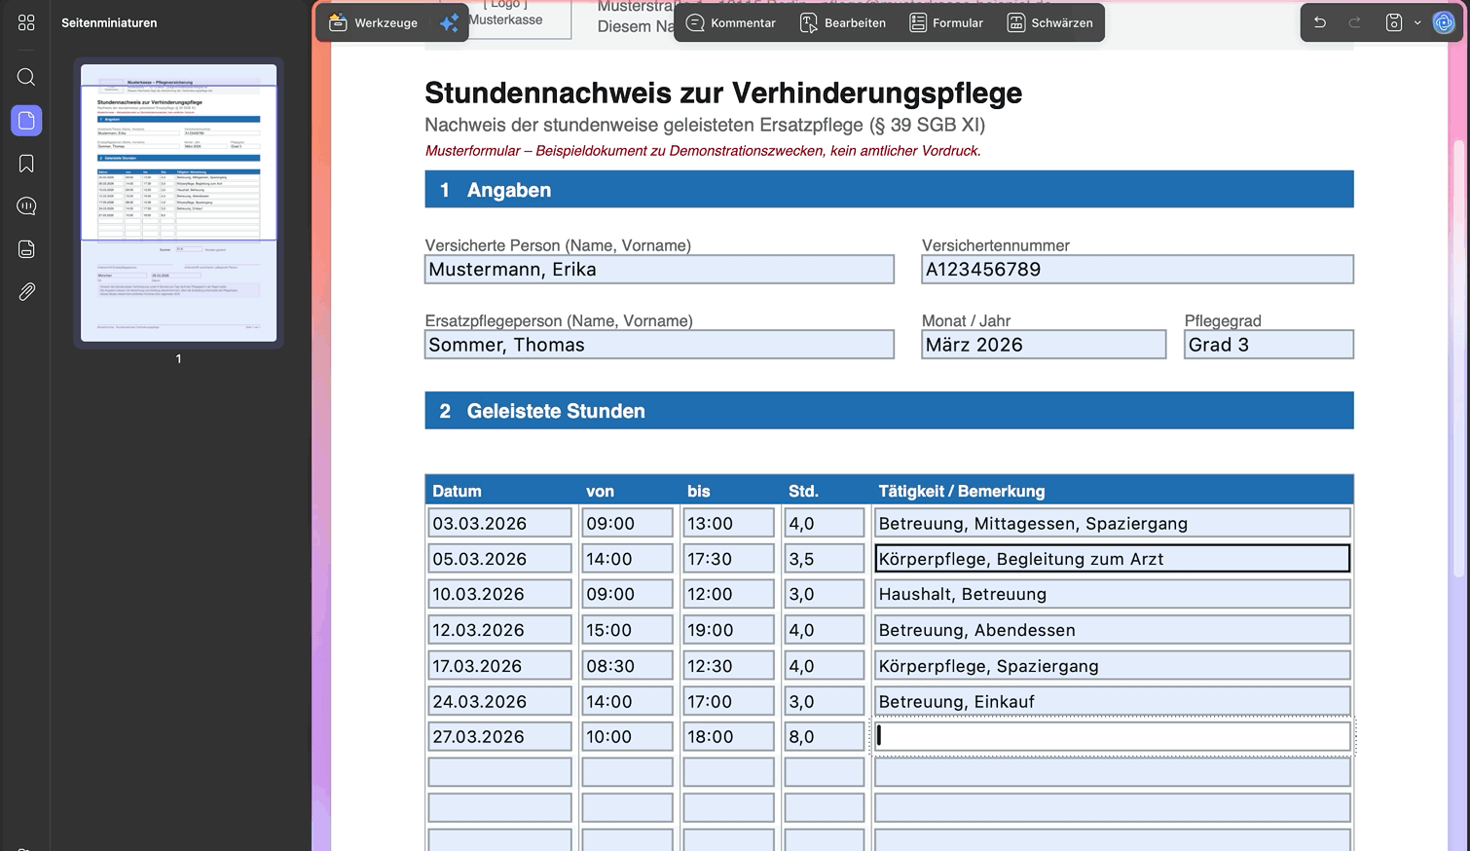Screen dimensions: 1470x851
Task: Save the document via save icon
Action: coord(1394,22)
